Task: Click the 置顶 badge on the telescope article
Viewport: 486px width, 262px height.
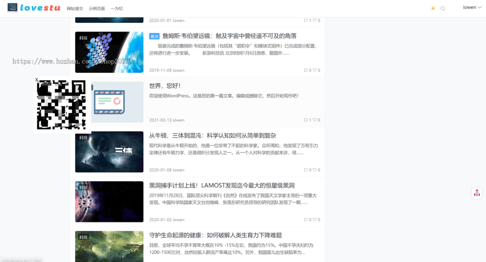Action: [x=154, y=36]
